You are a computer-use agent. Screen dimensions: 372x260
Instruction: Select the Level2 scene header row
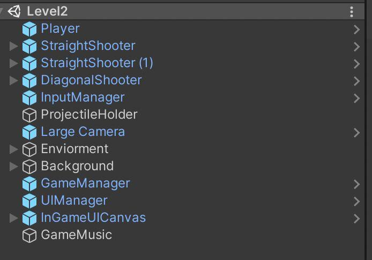tap(182, 11)
